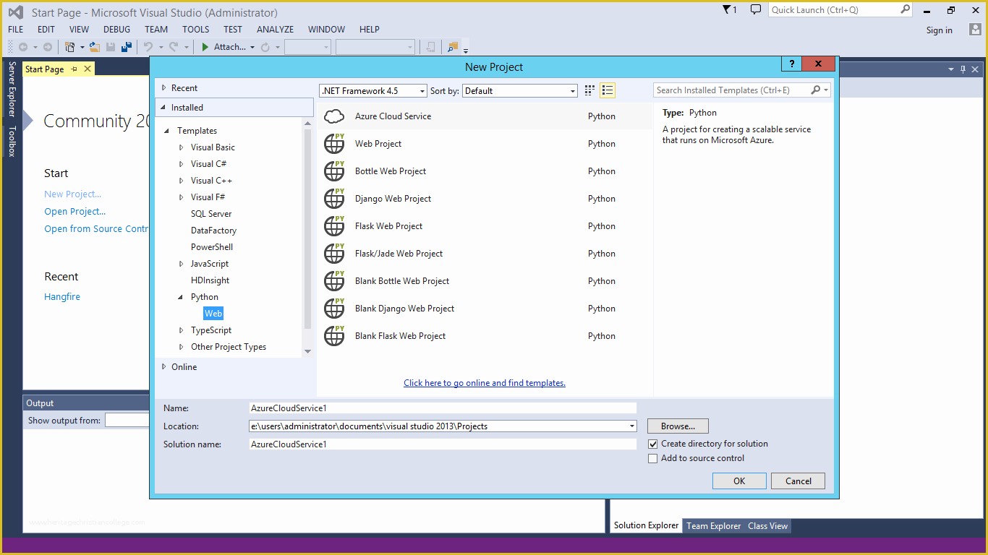
Task: Select the Flask Web Project template
Action: 485,226
